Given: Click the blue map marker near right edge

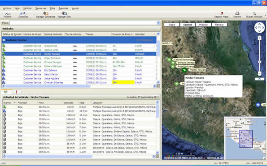Looking at the screenshot, I should click(x=258, y=105).
